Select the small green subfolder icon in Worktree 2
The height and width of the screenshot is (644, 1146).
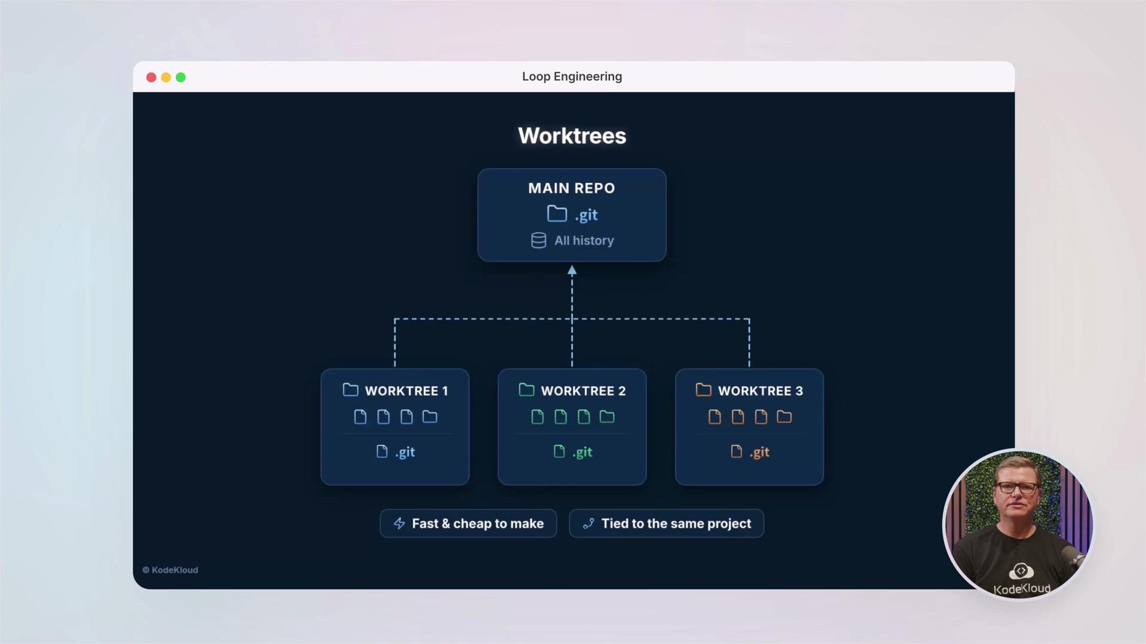[x=607, y=417]
